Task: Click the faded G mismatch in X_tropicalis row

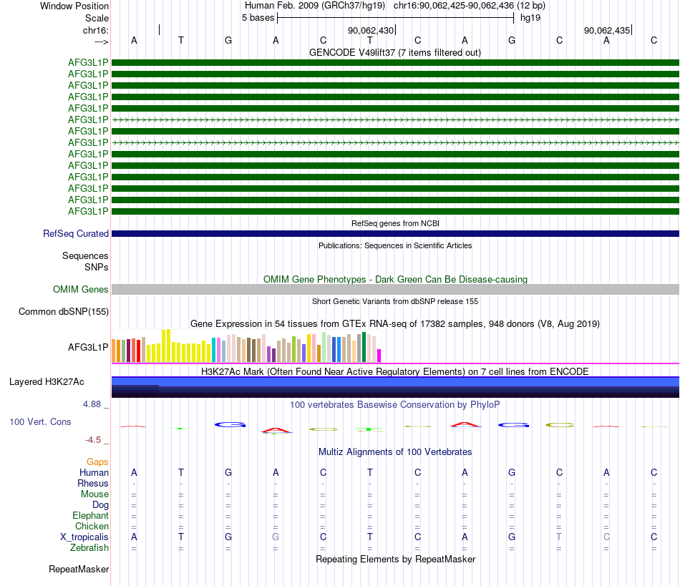Action: (276, 537)
